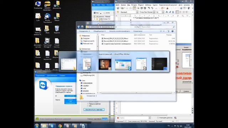This screenshot has width=228, height=128.
Task: Open the Writer font name dropdown
Action: coord(154,12)
